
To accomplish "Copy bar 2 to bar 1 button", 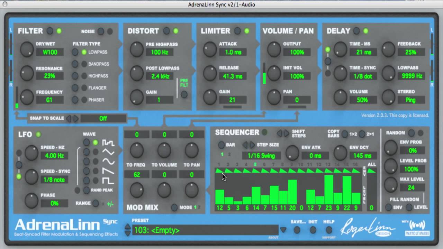I will click(x=362, y=134).
